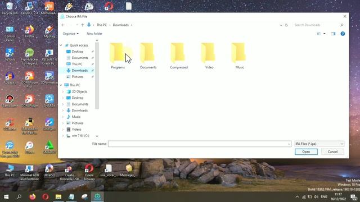Open This PC desktop icon
This screenshot has width=360, height=202.
click(x=10, y=171)
